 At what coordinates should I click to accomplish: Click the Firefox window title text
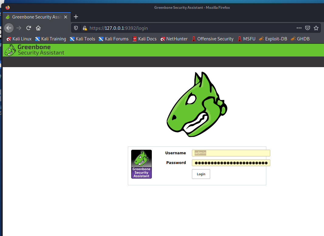pyautogui.click(x=192, y=8)
